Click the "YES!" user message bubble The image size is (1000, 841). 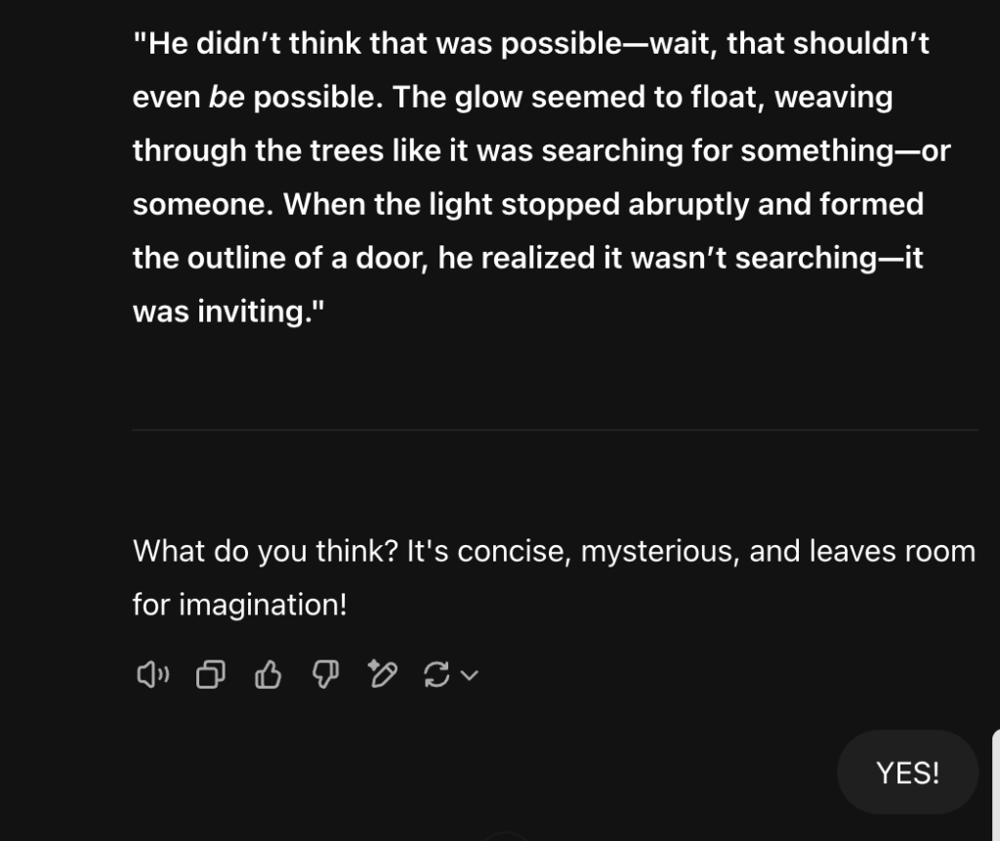pyautogui.click(x=907, y=773)
